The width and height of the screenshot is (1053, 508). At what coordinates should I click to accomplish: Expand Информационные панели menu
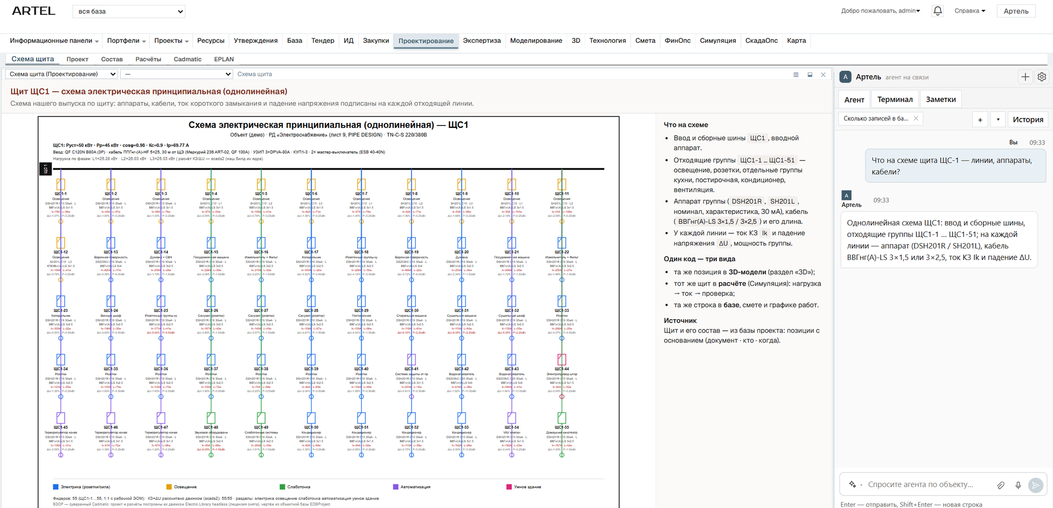point(54,41)
